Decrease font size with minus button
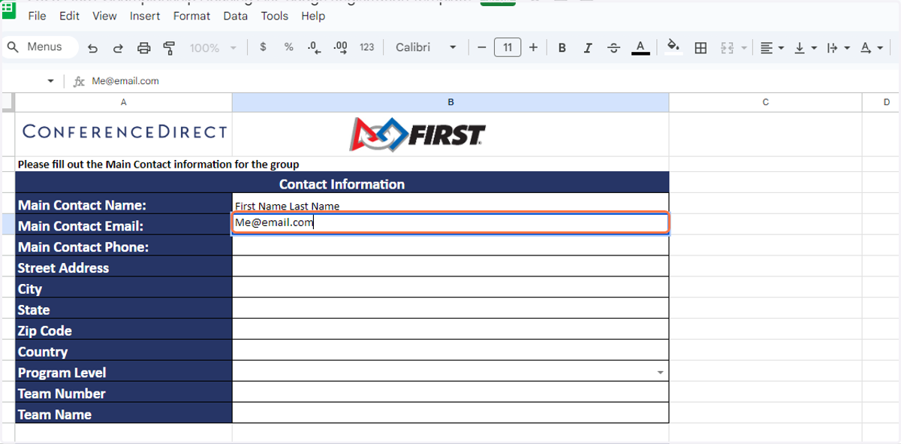The image size is (901, 444). pos(482,47)
